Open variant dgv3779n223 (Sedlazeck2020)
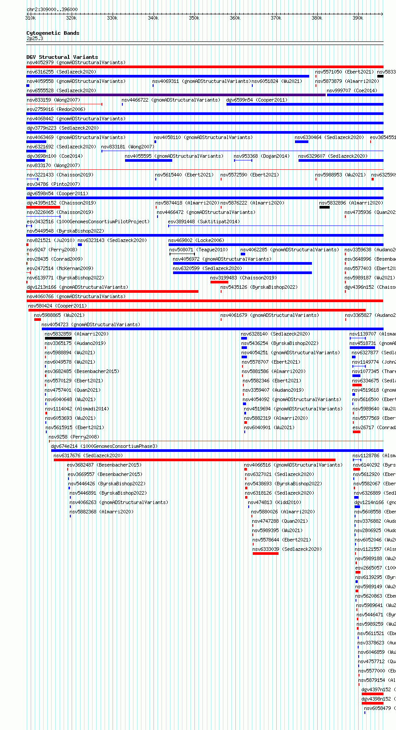This screenshot has width=396, height=730. point(63,128)
